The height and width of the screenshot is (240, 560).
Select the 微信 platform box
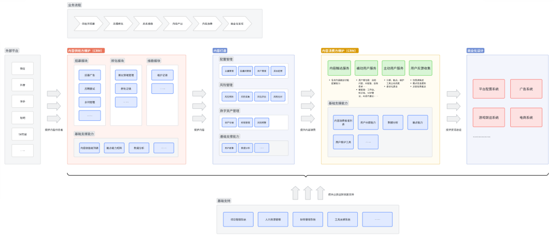(x=22, y=68)
